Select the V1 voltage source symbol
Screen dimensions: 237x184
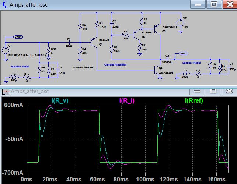(x=6, y=50)
